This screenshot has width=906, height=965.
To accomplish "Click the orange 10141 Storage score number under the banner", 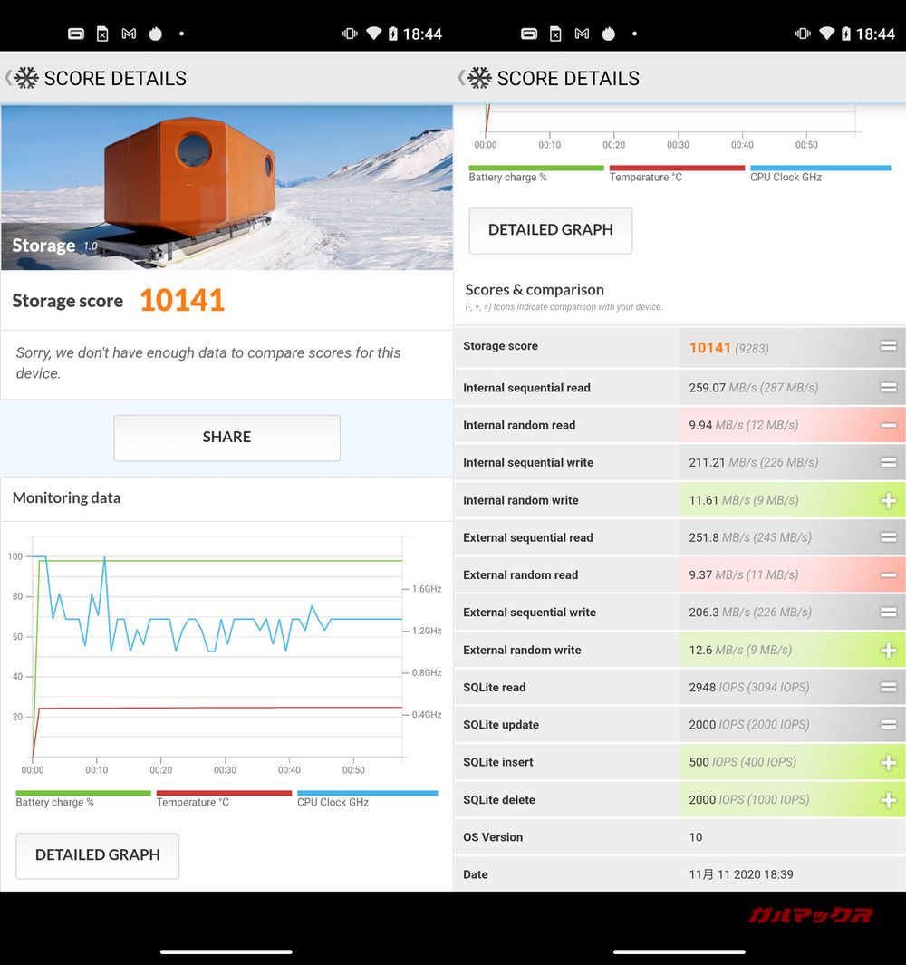I will tap(182, 301).
